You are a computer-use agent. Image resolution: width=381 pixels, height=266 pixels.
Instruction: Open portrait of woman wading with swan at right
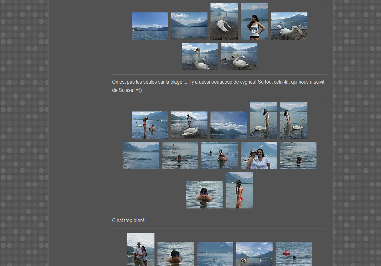pos(293,121)
